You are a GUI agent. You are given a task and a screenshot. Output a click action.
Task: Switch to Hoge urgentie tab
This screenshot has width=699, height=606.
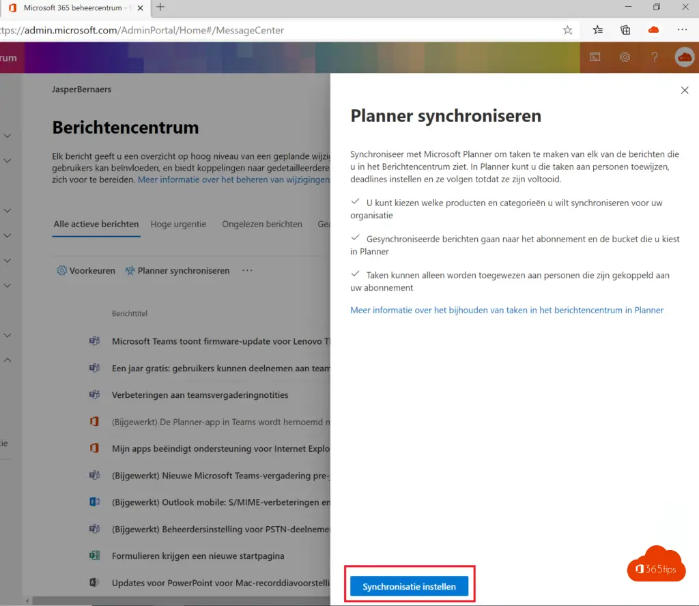[x=178, y=224]
